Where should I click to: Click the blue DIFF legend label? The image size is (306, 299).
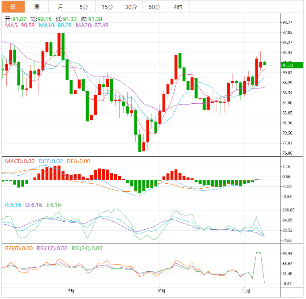[x=50, y=161]
